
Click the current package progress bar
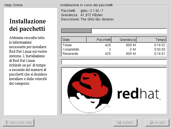[116, 31]
